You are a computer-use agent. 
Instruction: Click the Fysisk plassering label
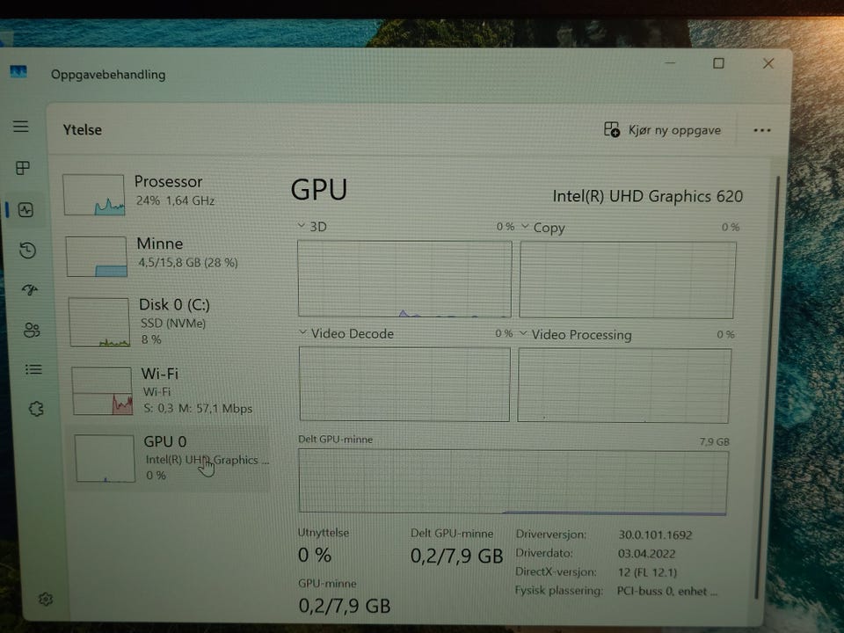[558, 590]
